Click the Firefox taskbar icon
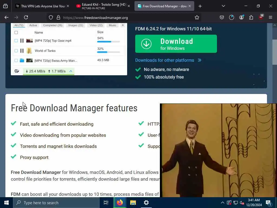 pyautogui.click(x=120, y=203)
